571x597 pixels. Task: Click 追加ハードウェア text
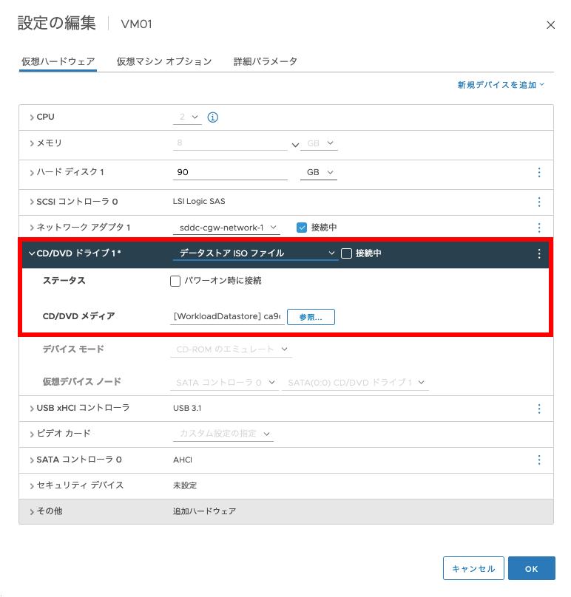[x=204, y=511]
